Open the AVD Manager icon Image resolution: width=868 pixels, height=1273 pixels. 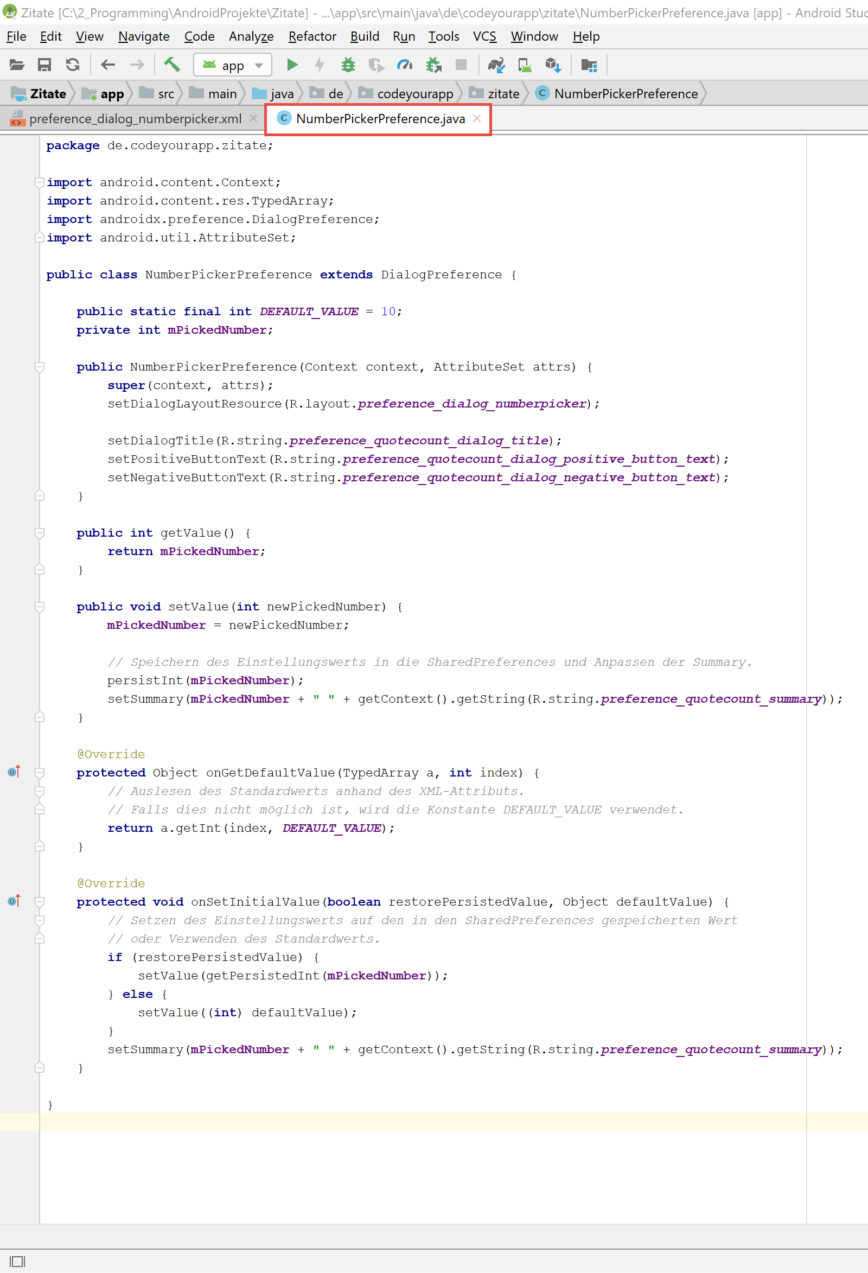coord(525,65)
